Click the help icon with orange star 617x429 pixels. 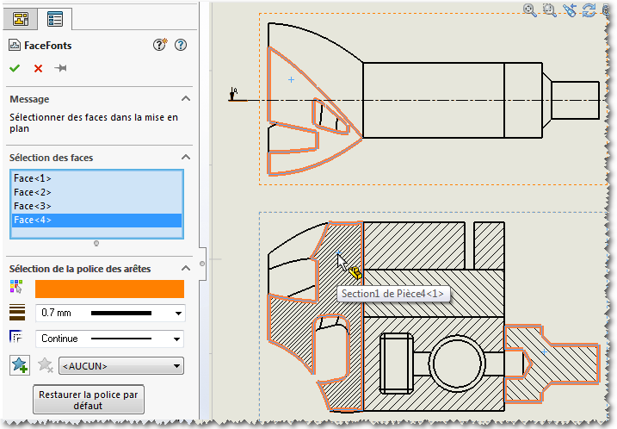(x=160, y=46)
